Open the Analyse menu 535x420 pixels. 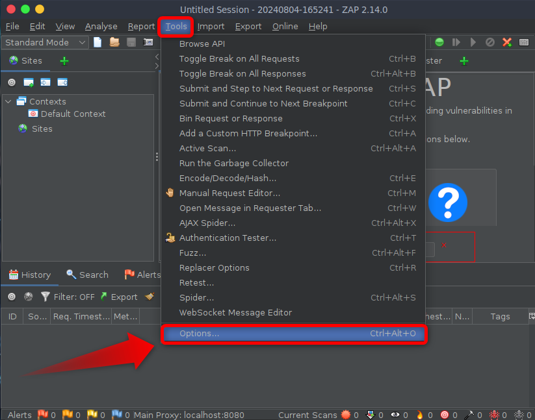(x=101, y=26)
